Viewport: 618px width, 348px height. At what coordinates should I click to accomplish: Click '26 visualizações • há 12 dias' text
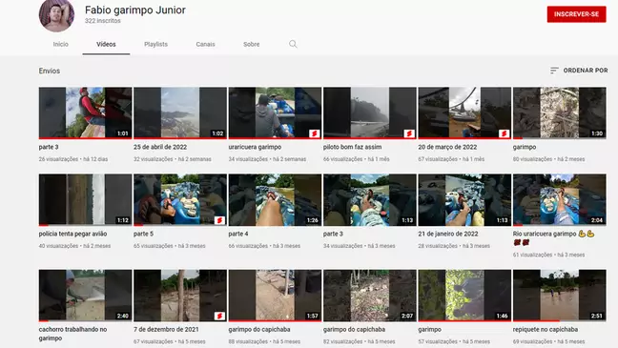coord(73,159)
